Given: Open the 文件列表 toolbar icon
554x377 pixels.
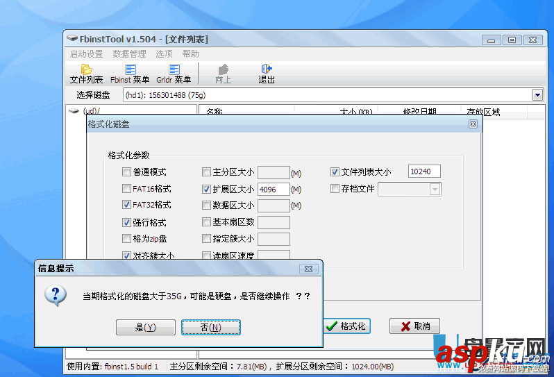Looking at the screenshot, I should pos(86,74).
